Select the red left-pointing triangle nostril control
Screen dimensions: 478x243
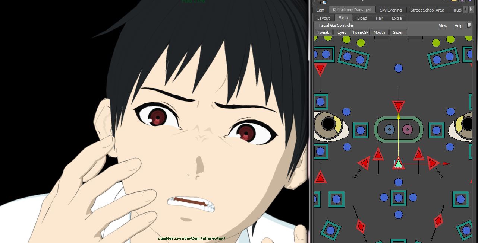[x=364, y=163]
